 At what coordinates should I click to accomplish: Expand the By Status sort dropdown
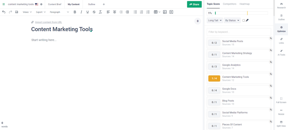tap(232, 20)
